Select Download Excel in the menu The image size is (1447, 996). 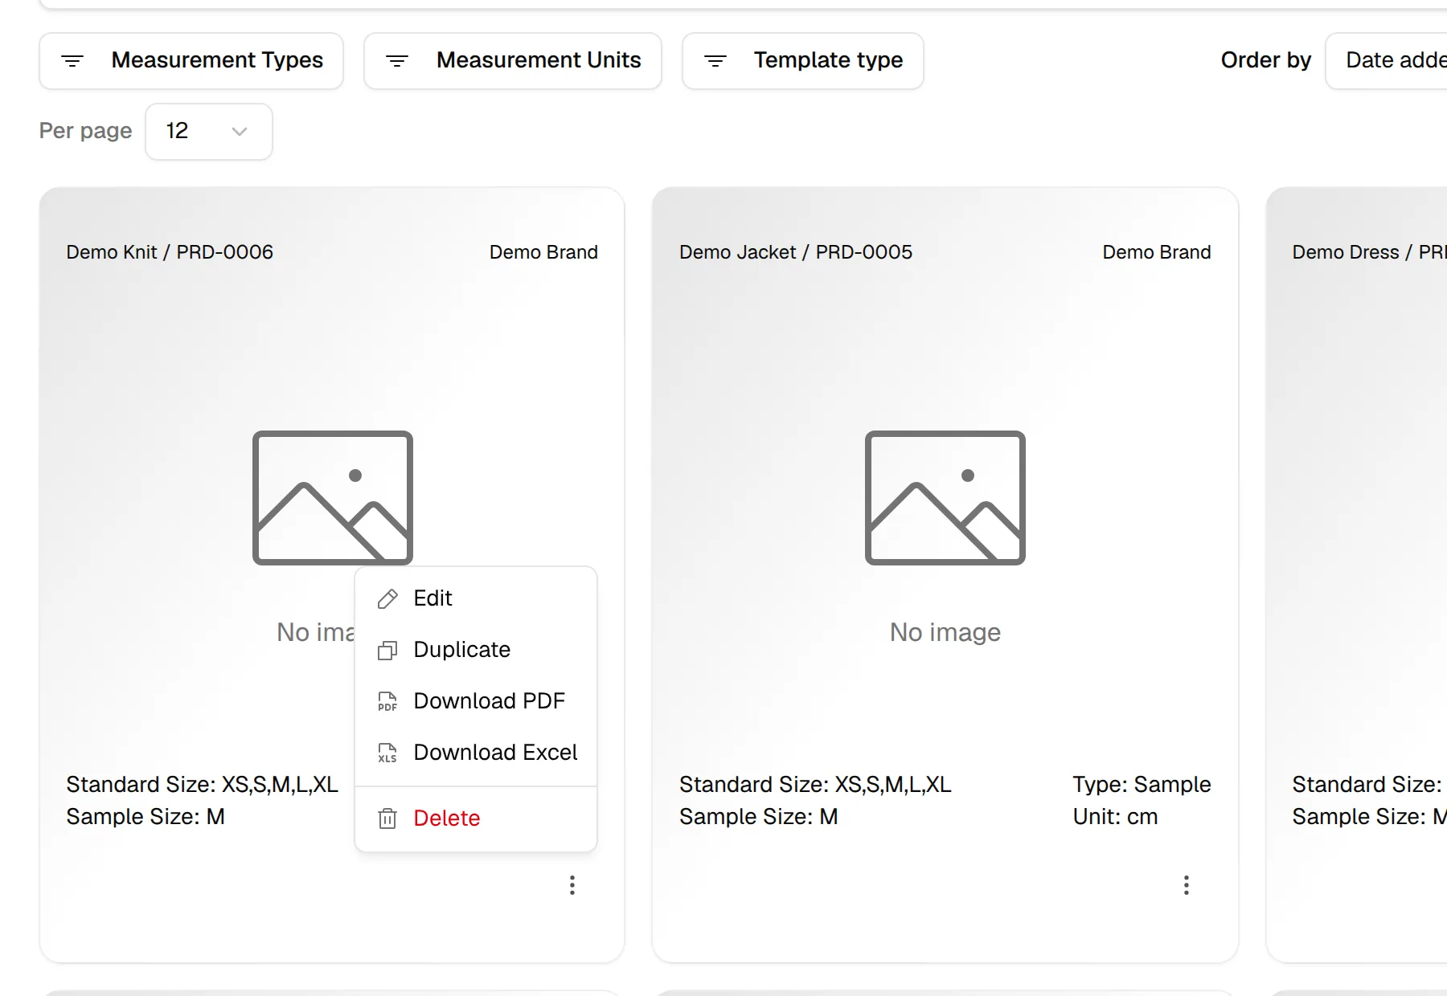tap(476, 753)
